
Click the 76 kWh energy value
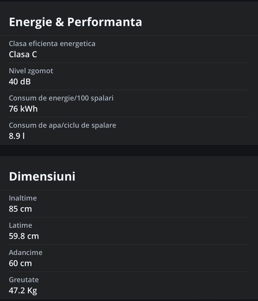click(23, 109)
